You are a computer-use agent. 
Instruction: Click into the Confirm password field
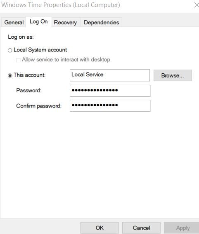[110, 105]
